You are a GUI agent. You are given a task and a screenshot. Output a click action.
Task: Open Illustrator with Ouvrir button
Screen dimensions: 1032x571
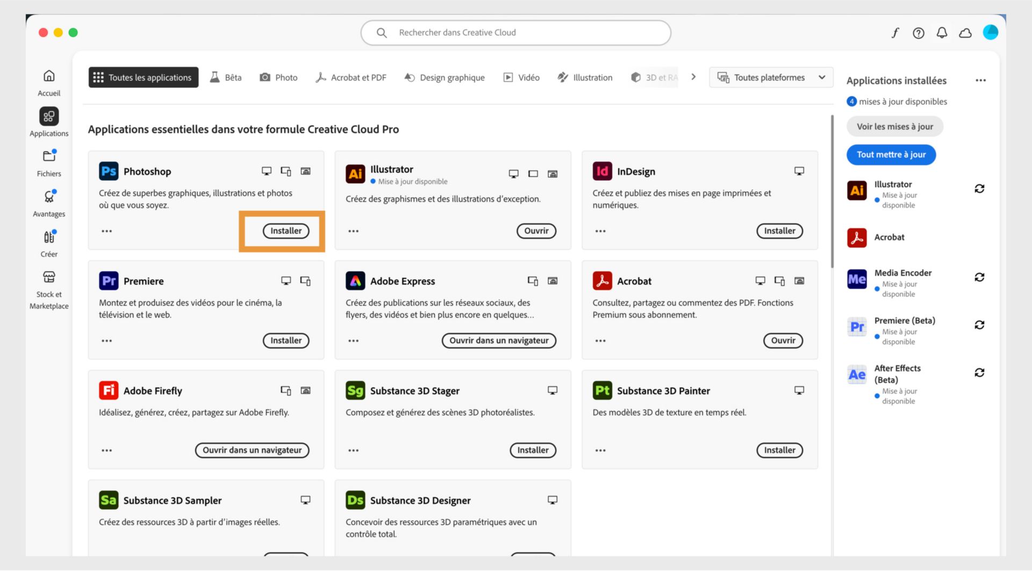click(536, 231)
